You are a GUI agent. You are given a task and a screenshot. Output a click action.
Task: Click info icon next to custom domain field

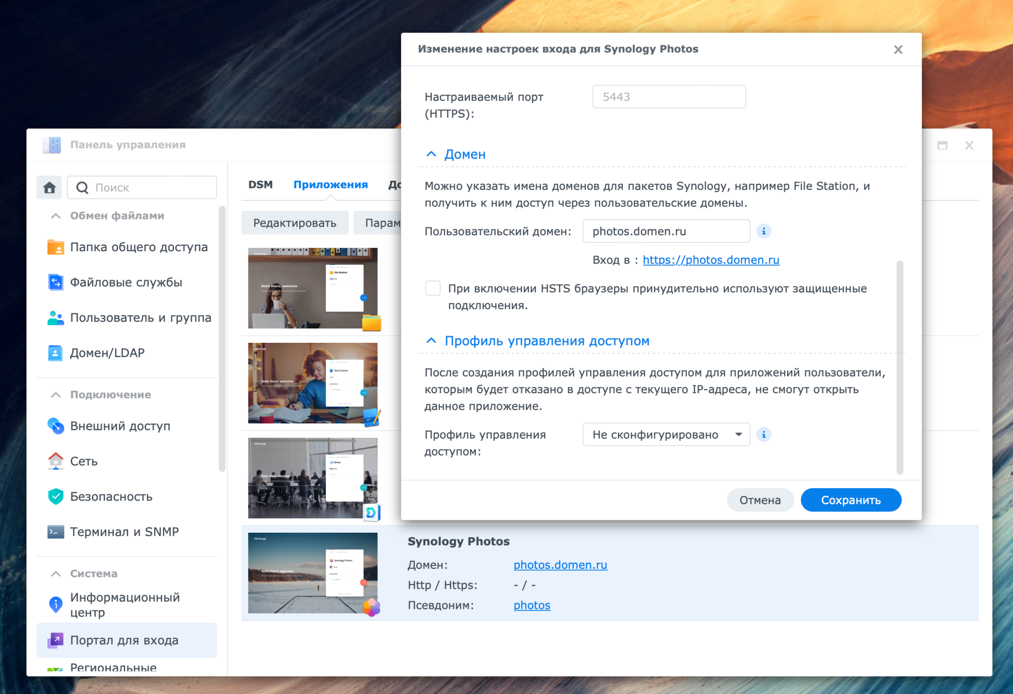coord(764,231)
